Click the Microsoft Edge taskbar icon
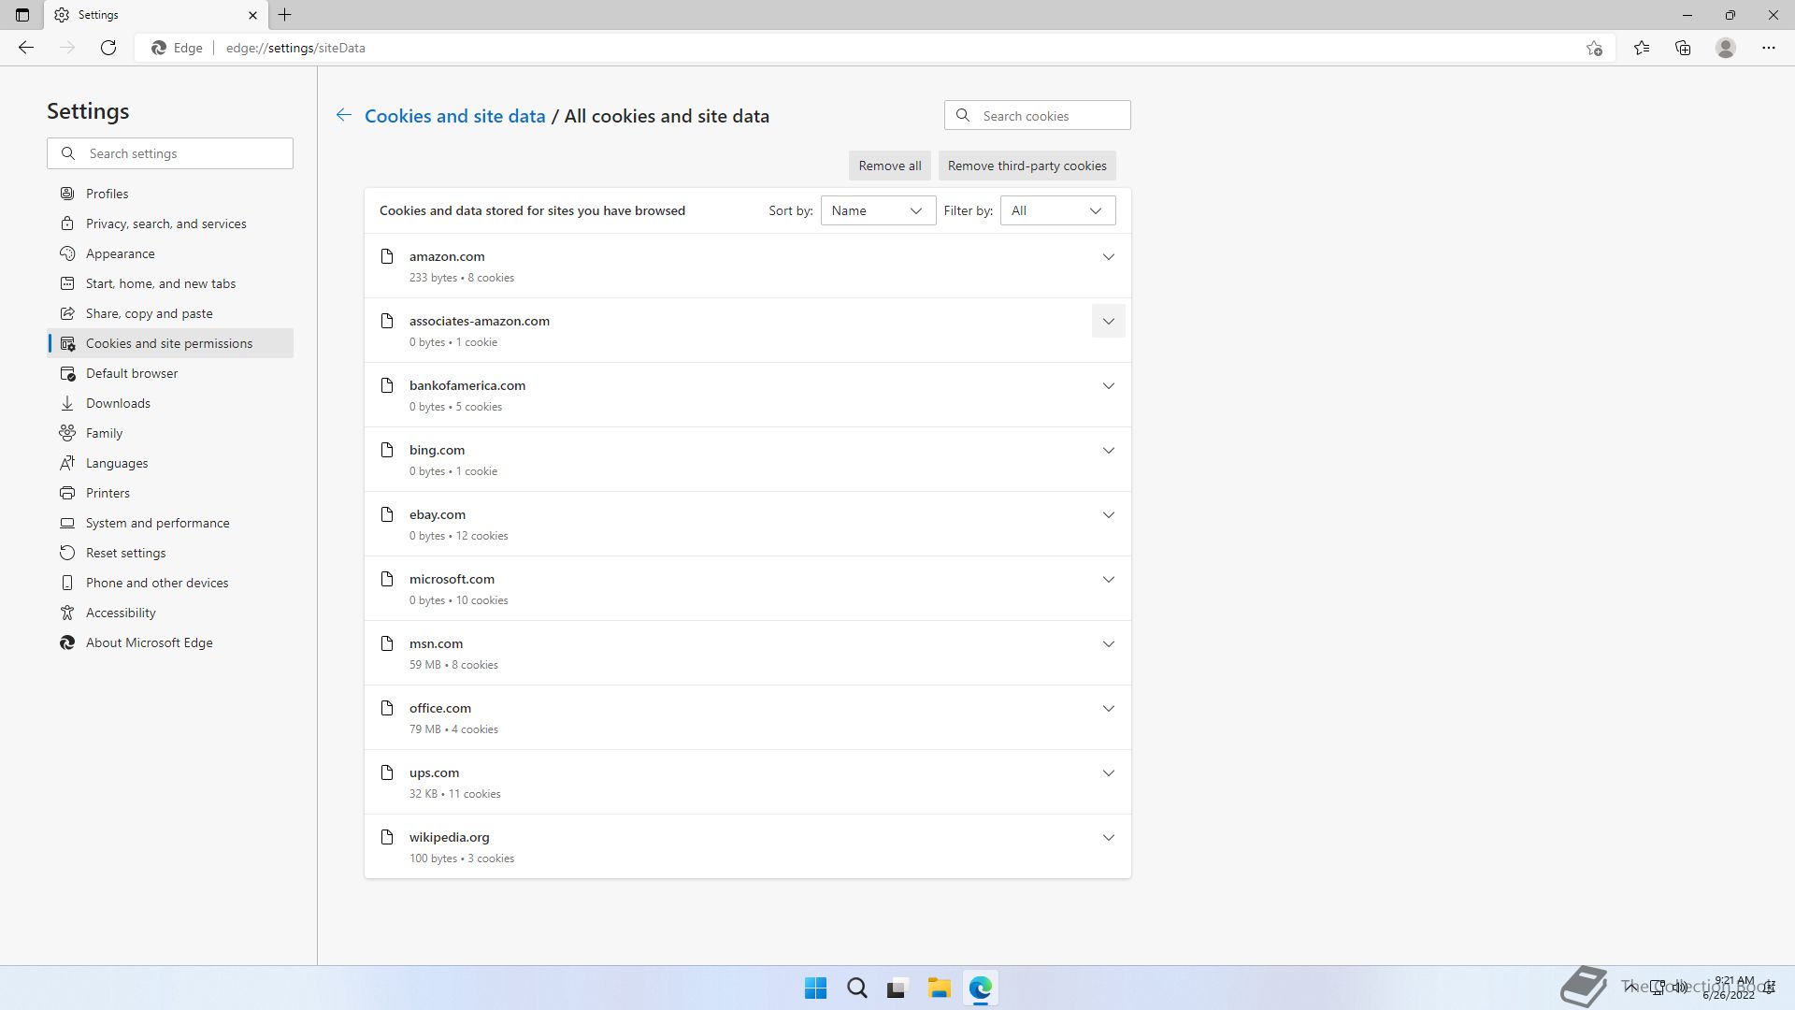Viewport: 1795px width, 1010px height. (x=980, y=988)
